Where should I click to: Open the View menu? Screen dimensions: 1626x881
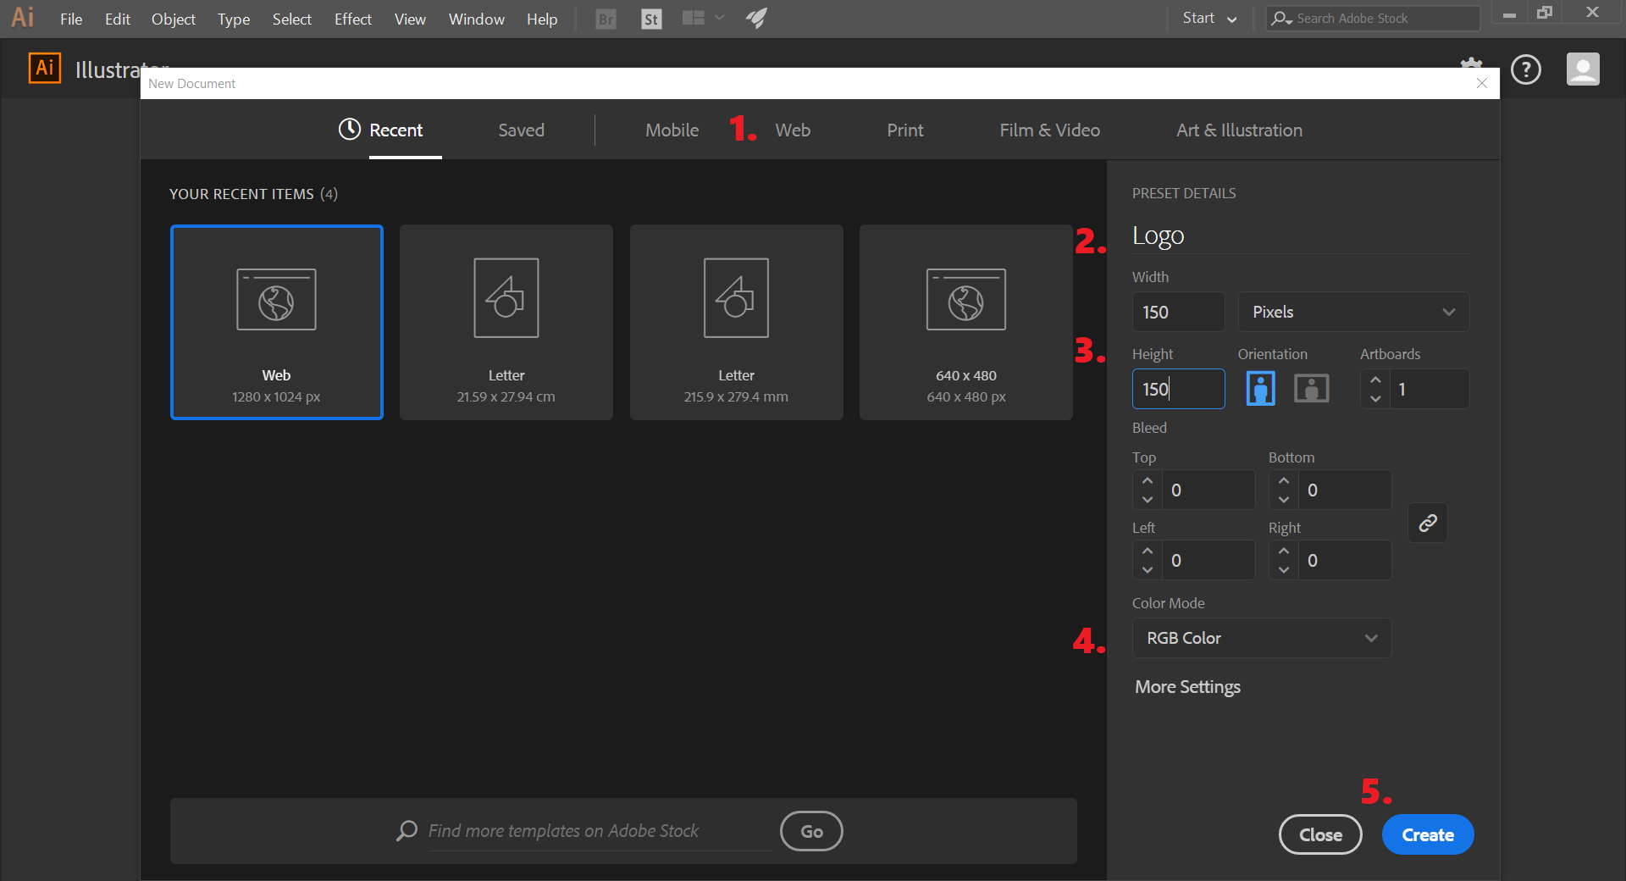point(410,19)
